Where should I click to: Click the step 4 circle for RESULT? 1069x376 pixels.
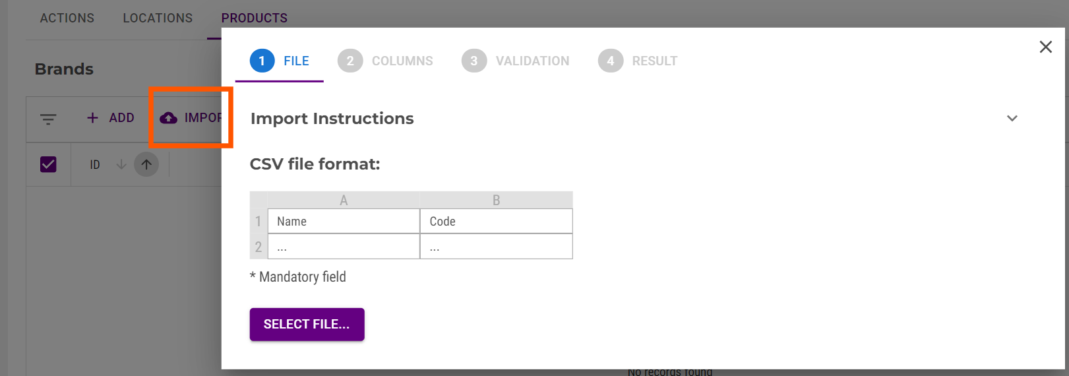pyautogui.click(x=610, y=61)
